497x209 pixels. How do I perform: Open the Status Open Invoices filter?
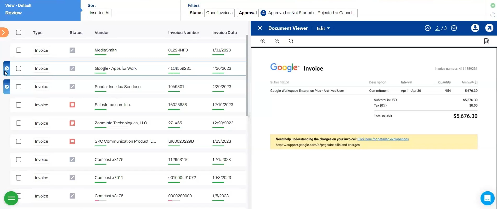[x=211, y=13]
